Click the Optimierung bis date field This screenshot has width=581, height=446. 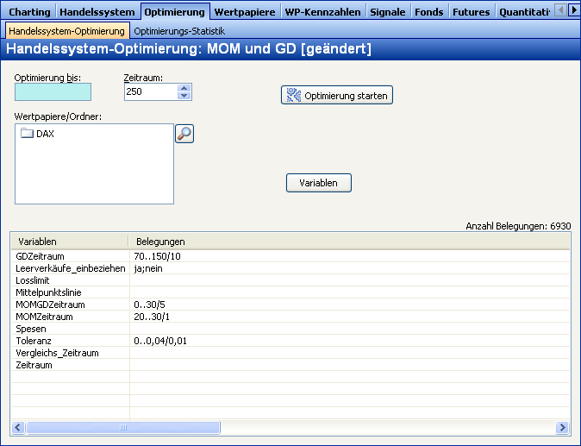(x=53, y=92)
